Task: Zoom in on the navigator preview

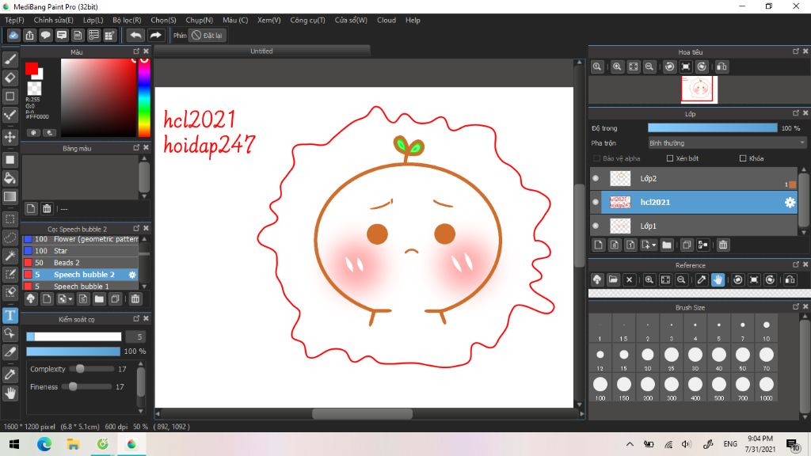Action: click(617, 66)
